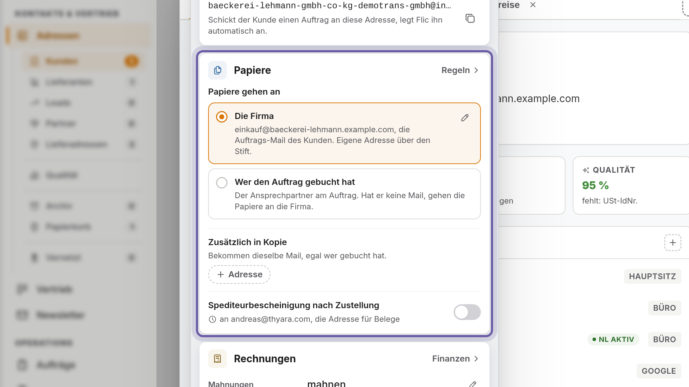Viewport: 689px width, 387px height.
Task: Open Regeln link in Papiere card
Action: [x=460, y=70]
